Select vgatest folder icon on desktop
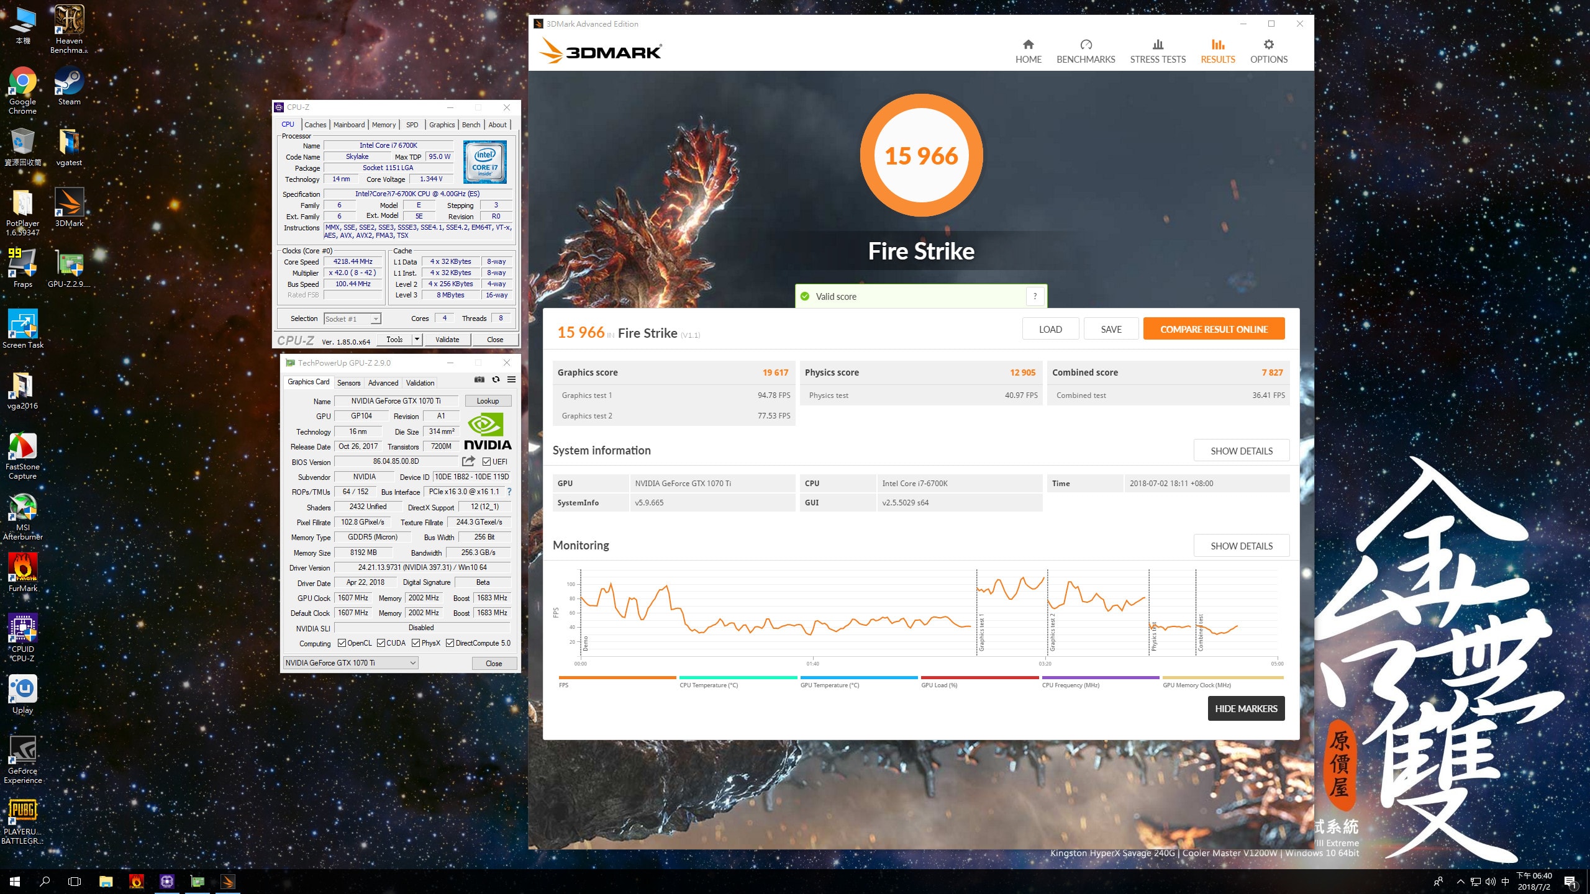 pyautogui.click(x=69, y=147)
